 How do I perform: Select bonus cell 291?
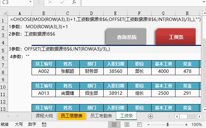[187, 93]
